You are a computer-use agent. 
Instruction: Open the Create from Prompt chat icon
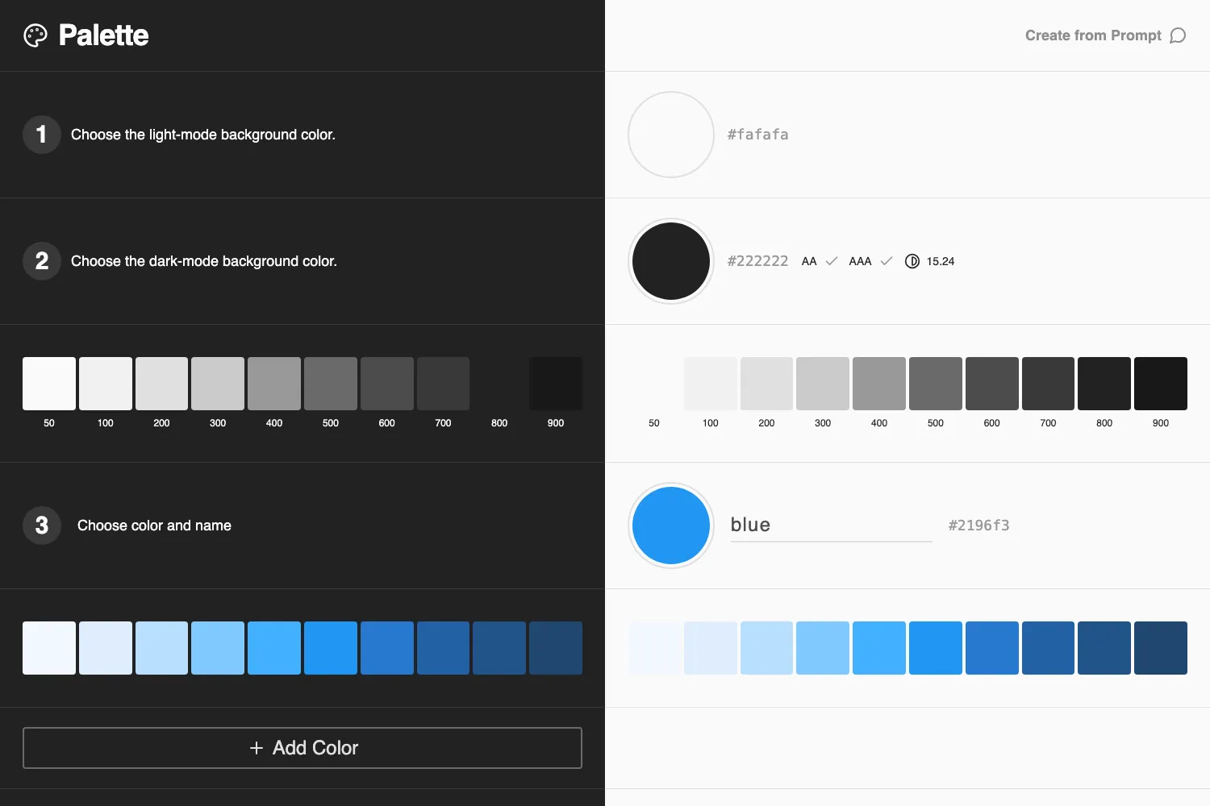(1178, 35)
